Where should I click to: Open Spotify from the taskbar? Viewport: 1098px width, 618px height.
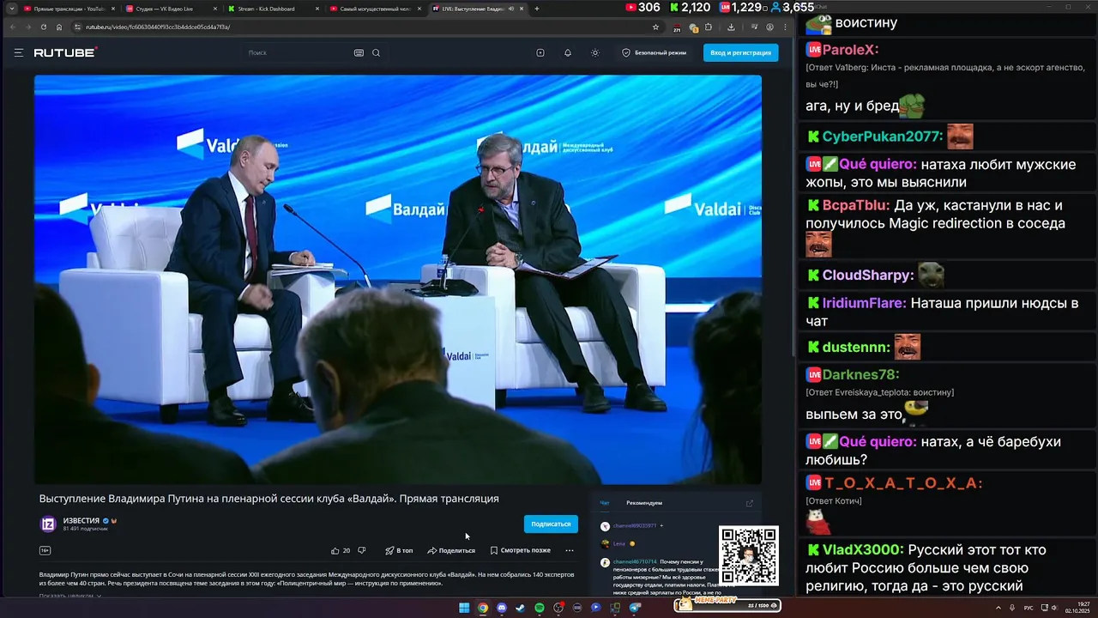[540, 608]
